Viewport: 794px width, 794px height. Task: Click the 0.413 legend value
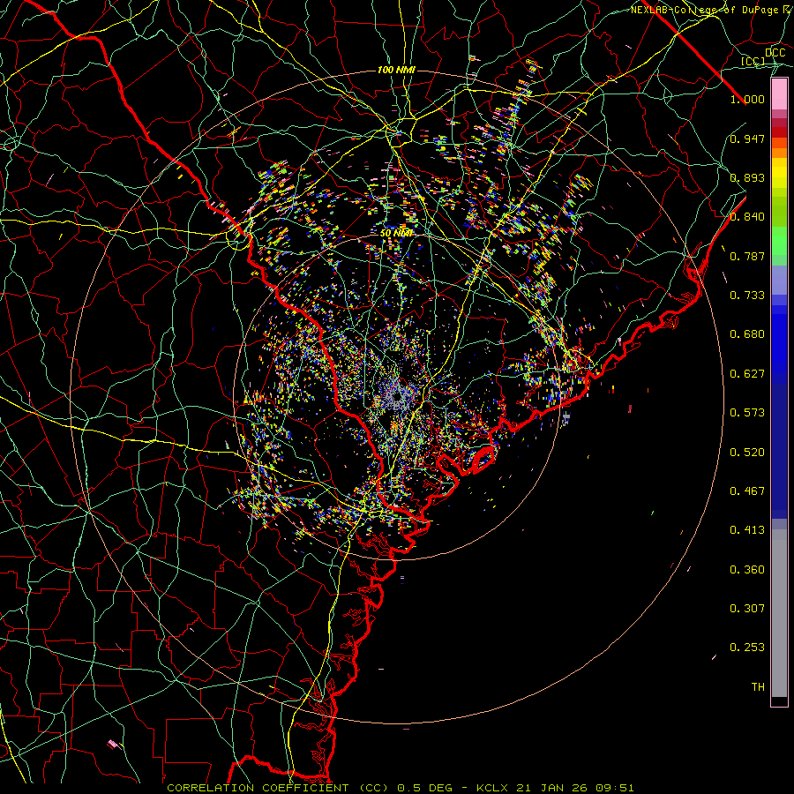[747, 530]
